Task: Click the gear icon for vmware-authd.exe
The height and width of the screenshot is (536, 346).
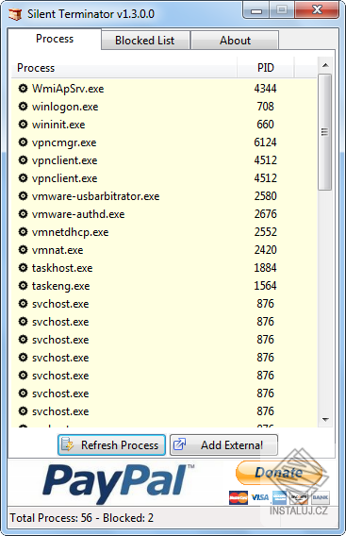Action: click(23, 214)
